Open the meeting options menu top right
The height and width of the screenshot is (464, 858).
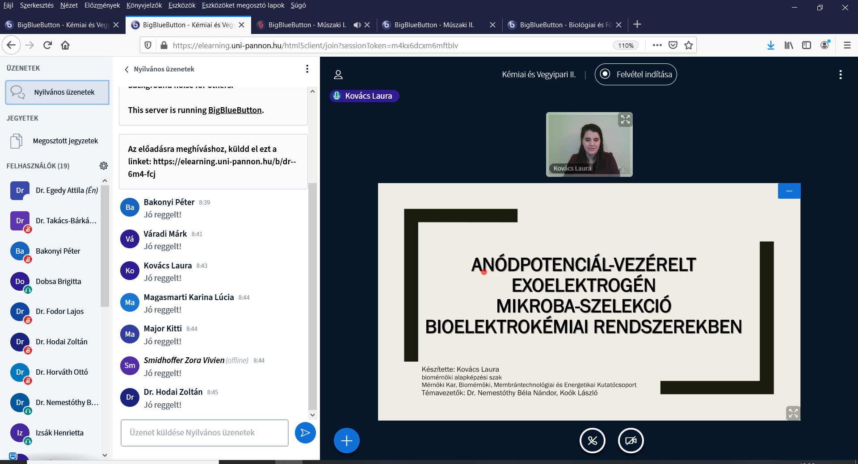840,75
